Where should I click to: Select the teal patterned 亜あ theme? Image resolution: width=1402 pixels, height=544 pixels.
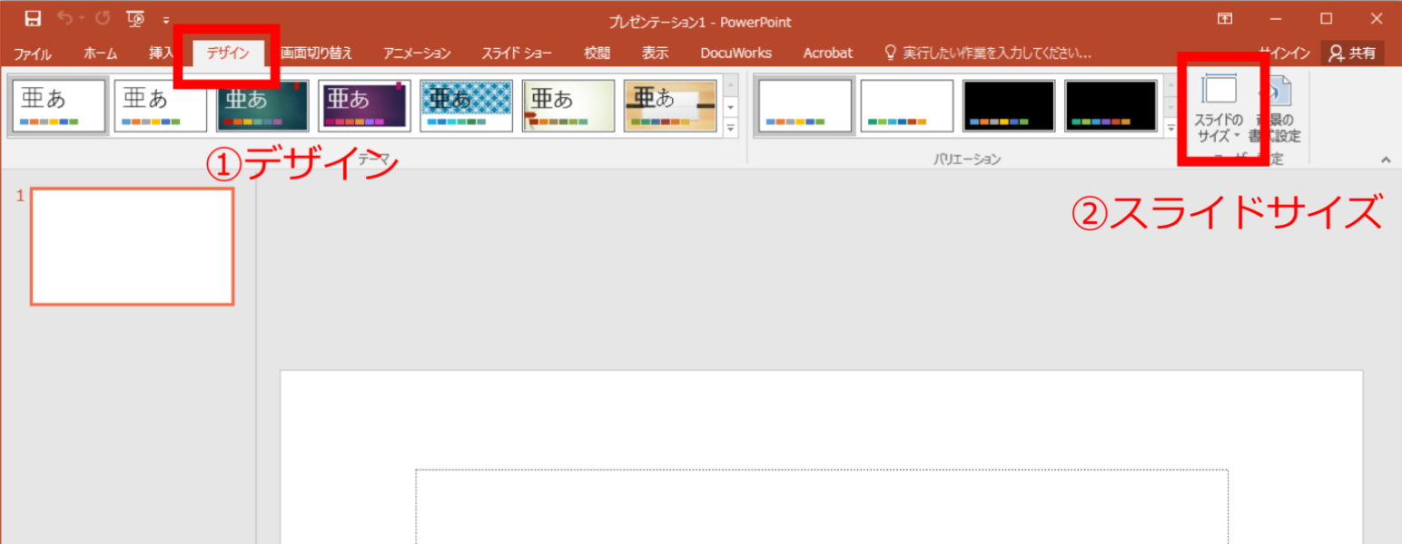tap(466, 104)
